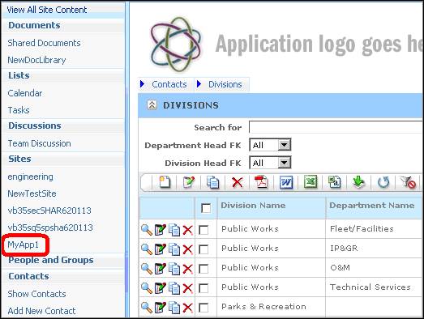Check the IP&GR row checkbox
Image resolution: width=424 pixels, height=319 pixels.
pos(203,249)
